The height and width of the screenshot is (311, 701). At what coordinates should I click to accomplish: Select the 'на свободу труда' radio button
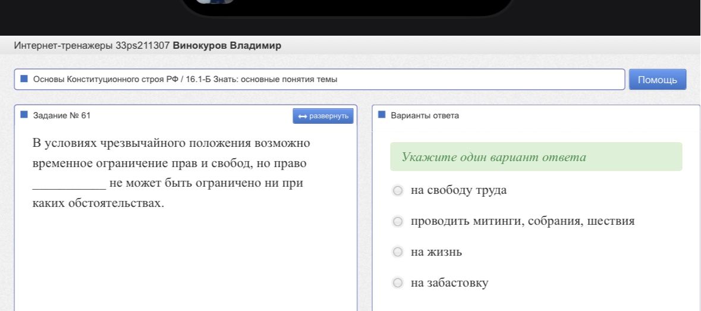click(x=397, y=191)
